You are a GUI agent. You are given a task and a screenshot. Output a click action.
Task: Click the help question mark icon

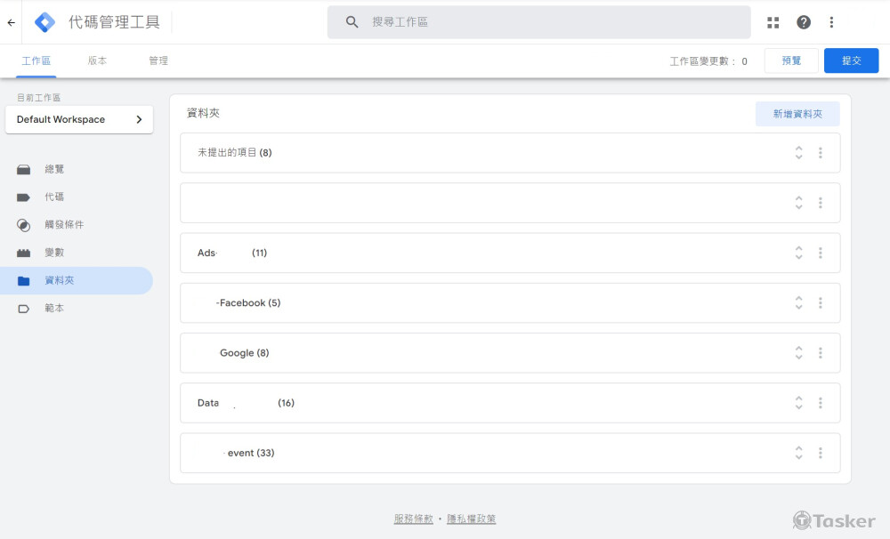point(802,22)
